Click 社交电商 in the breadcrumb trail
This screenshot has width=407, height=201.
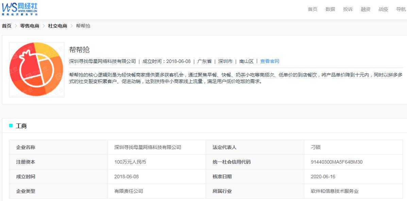tap(57, 26)
